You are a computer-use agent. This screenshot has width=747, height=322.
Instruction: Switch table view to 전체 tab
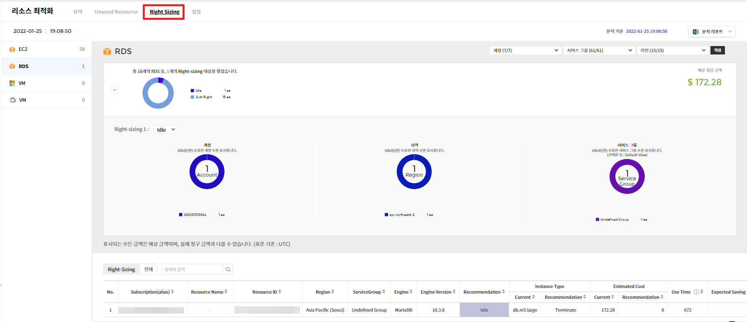coord(149,270)
